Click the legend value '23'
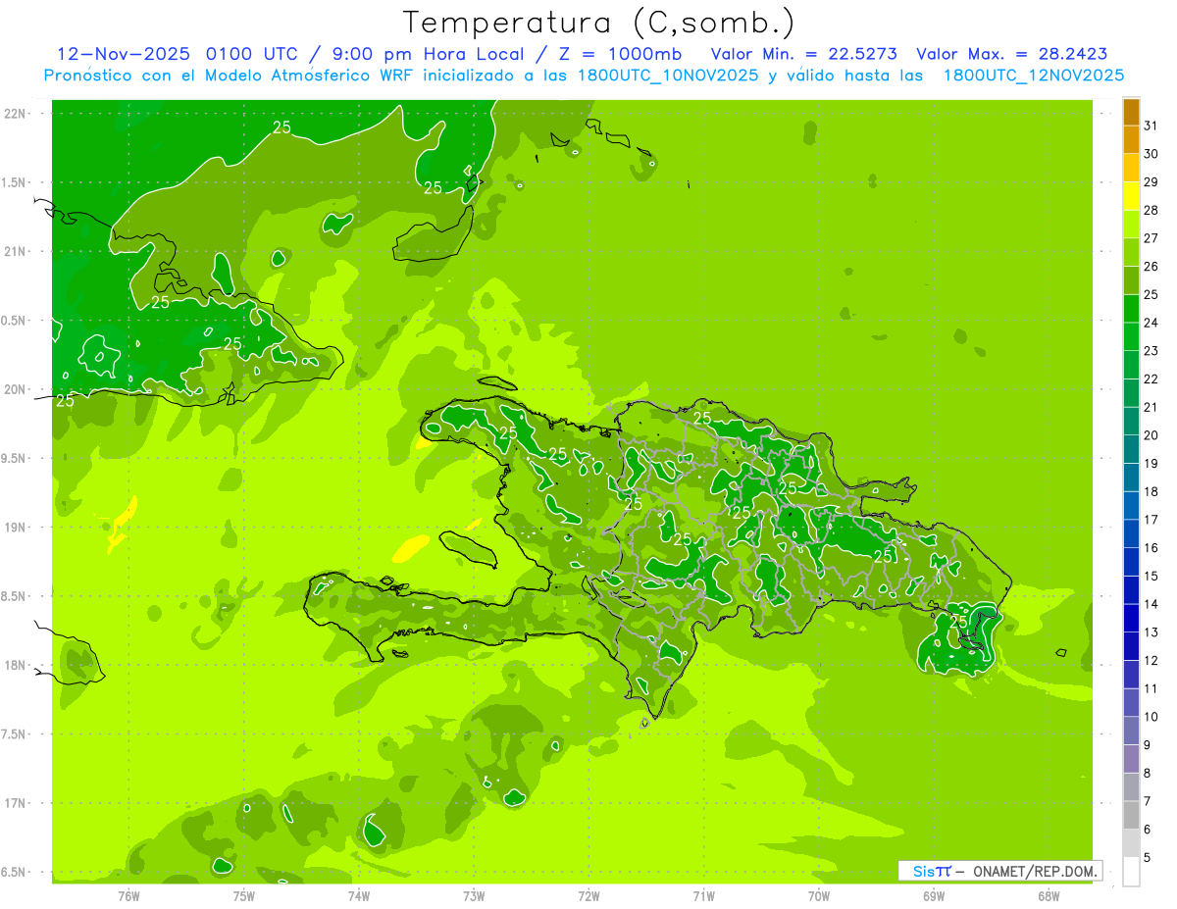The height and width of the screenshot is (909, 1177). 1151,351
